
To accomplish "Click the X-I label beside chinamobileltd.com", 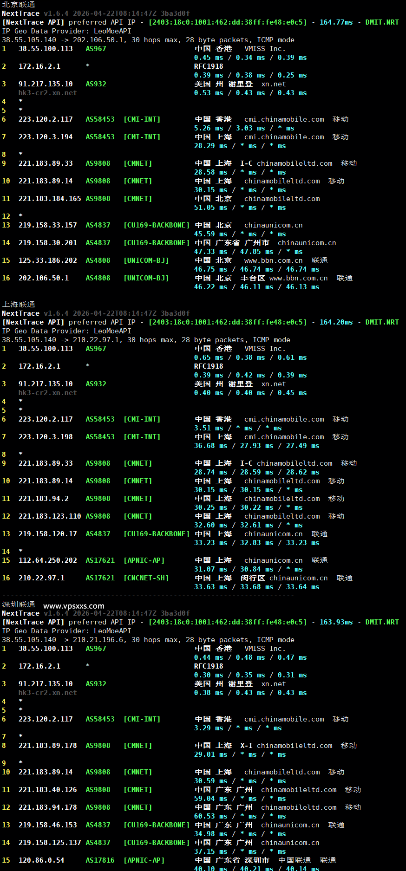I will 246,746.
